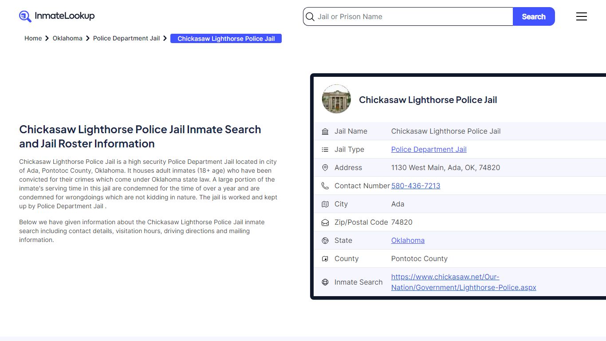Click the magnifier icon in search box
This screenshot has height=341, width=606.
pyautogui.click(x=310, y=17)
